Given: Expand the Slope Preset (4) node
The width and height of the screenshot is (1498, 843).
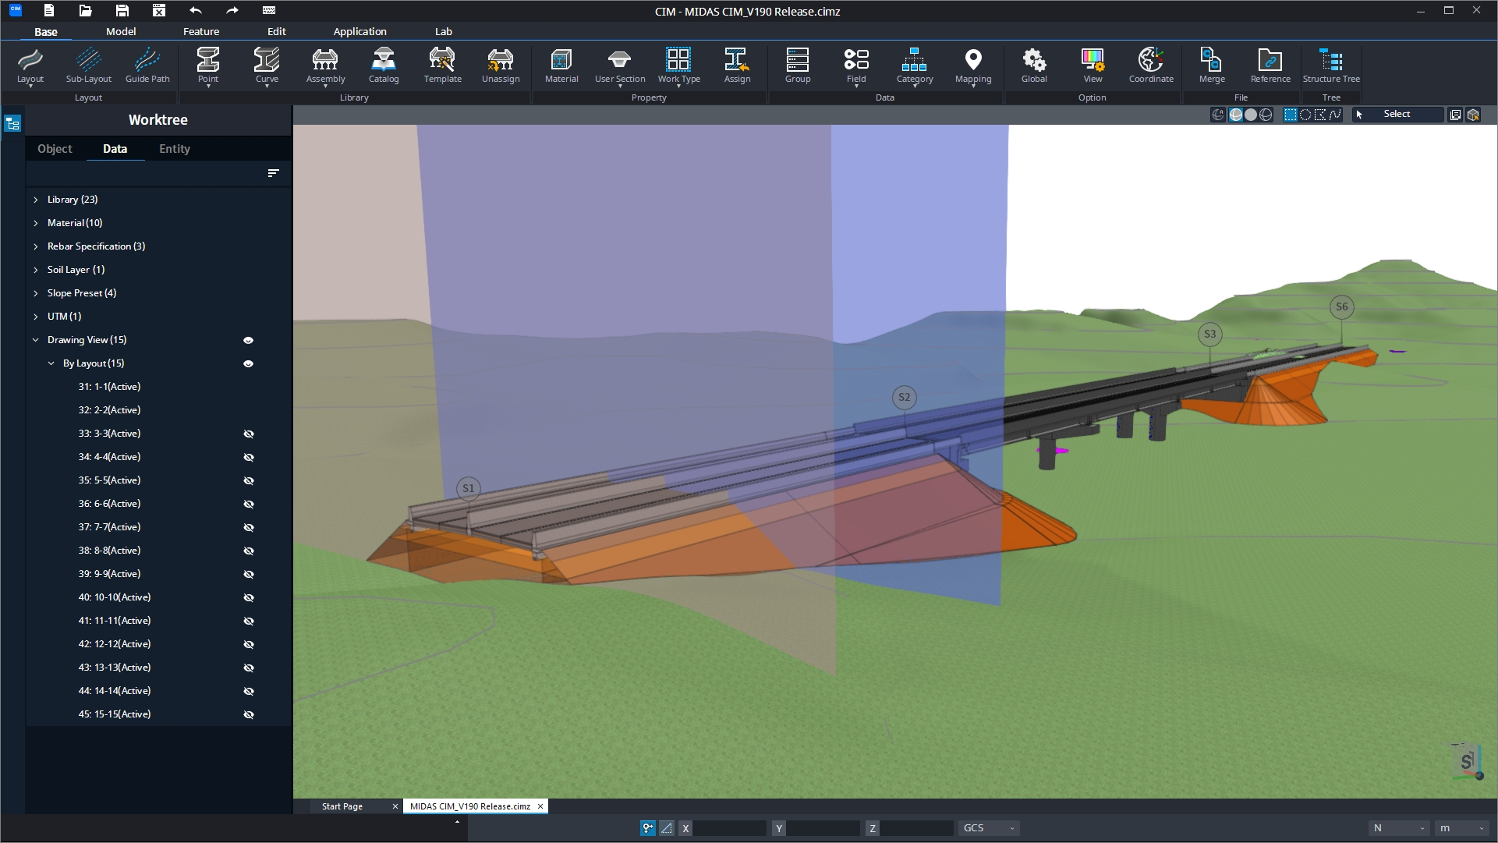Looking at the screenshot, I should click(x=36, y=293).
